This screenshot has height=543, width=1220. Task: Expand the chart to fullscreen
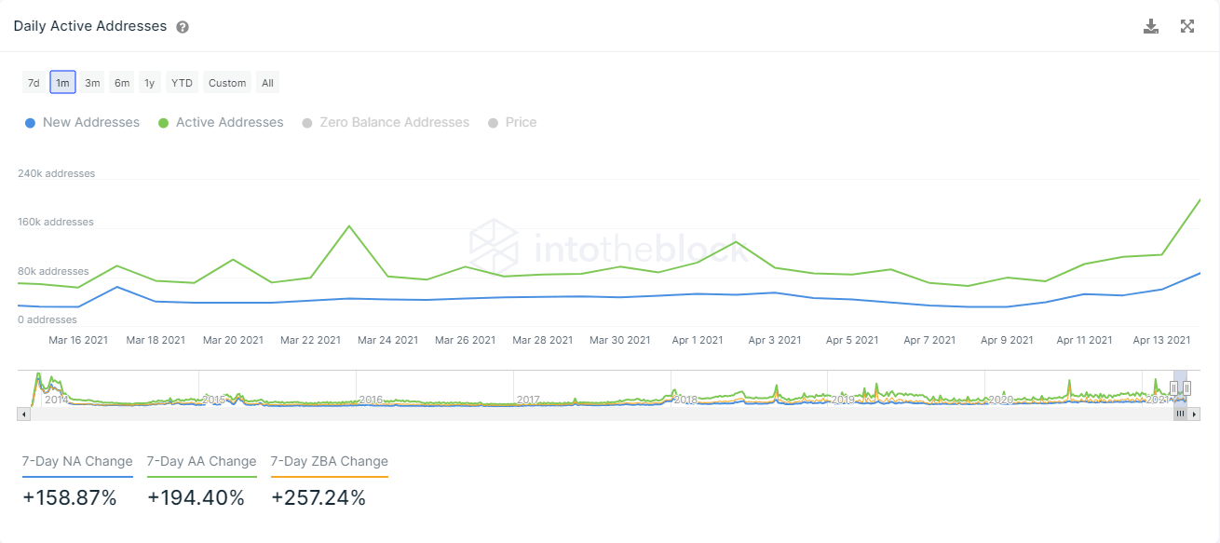(1187, 26)
